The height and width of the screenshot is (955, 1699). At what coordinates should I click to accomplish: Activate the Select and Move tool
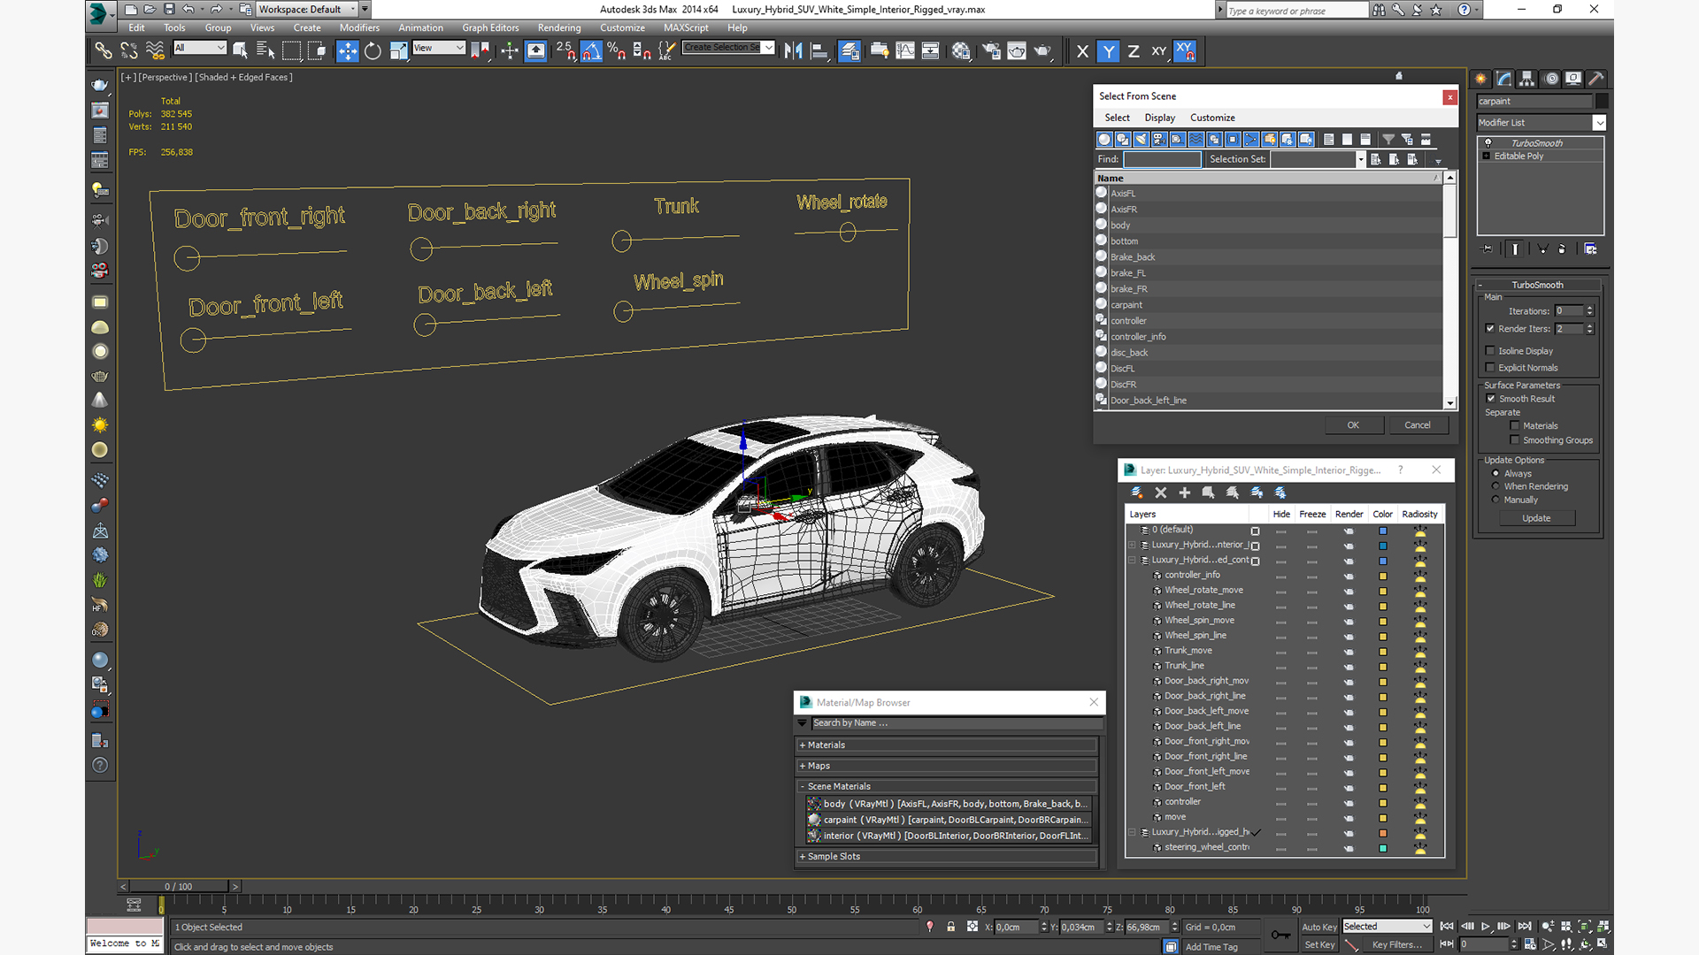click(x=348, y=51)
